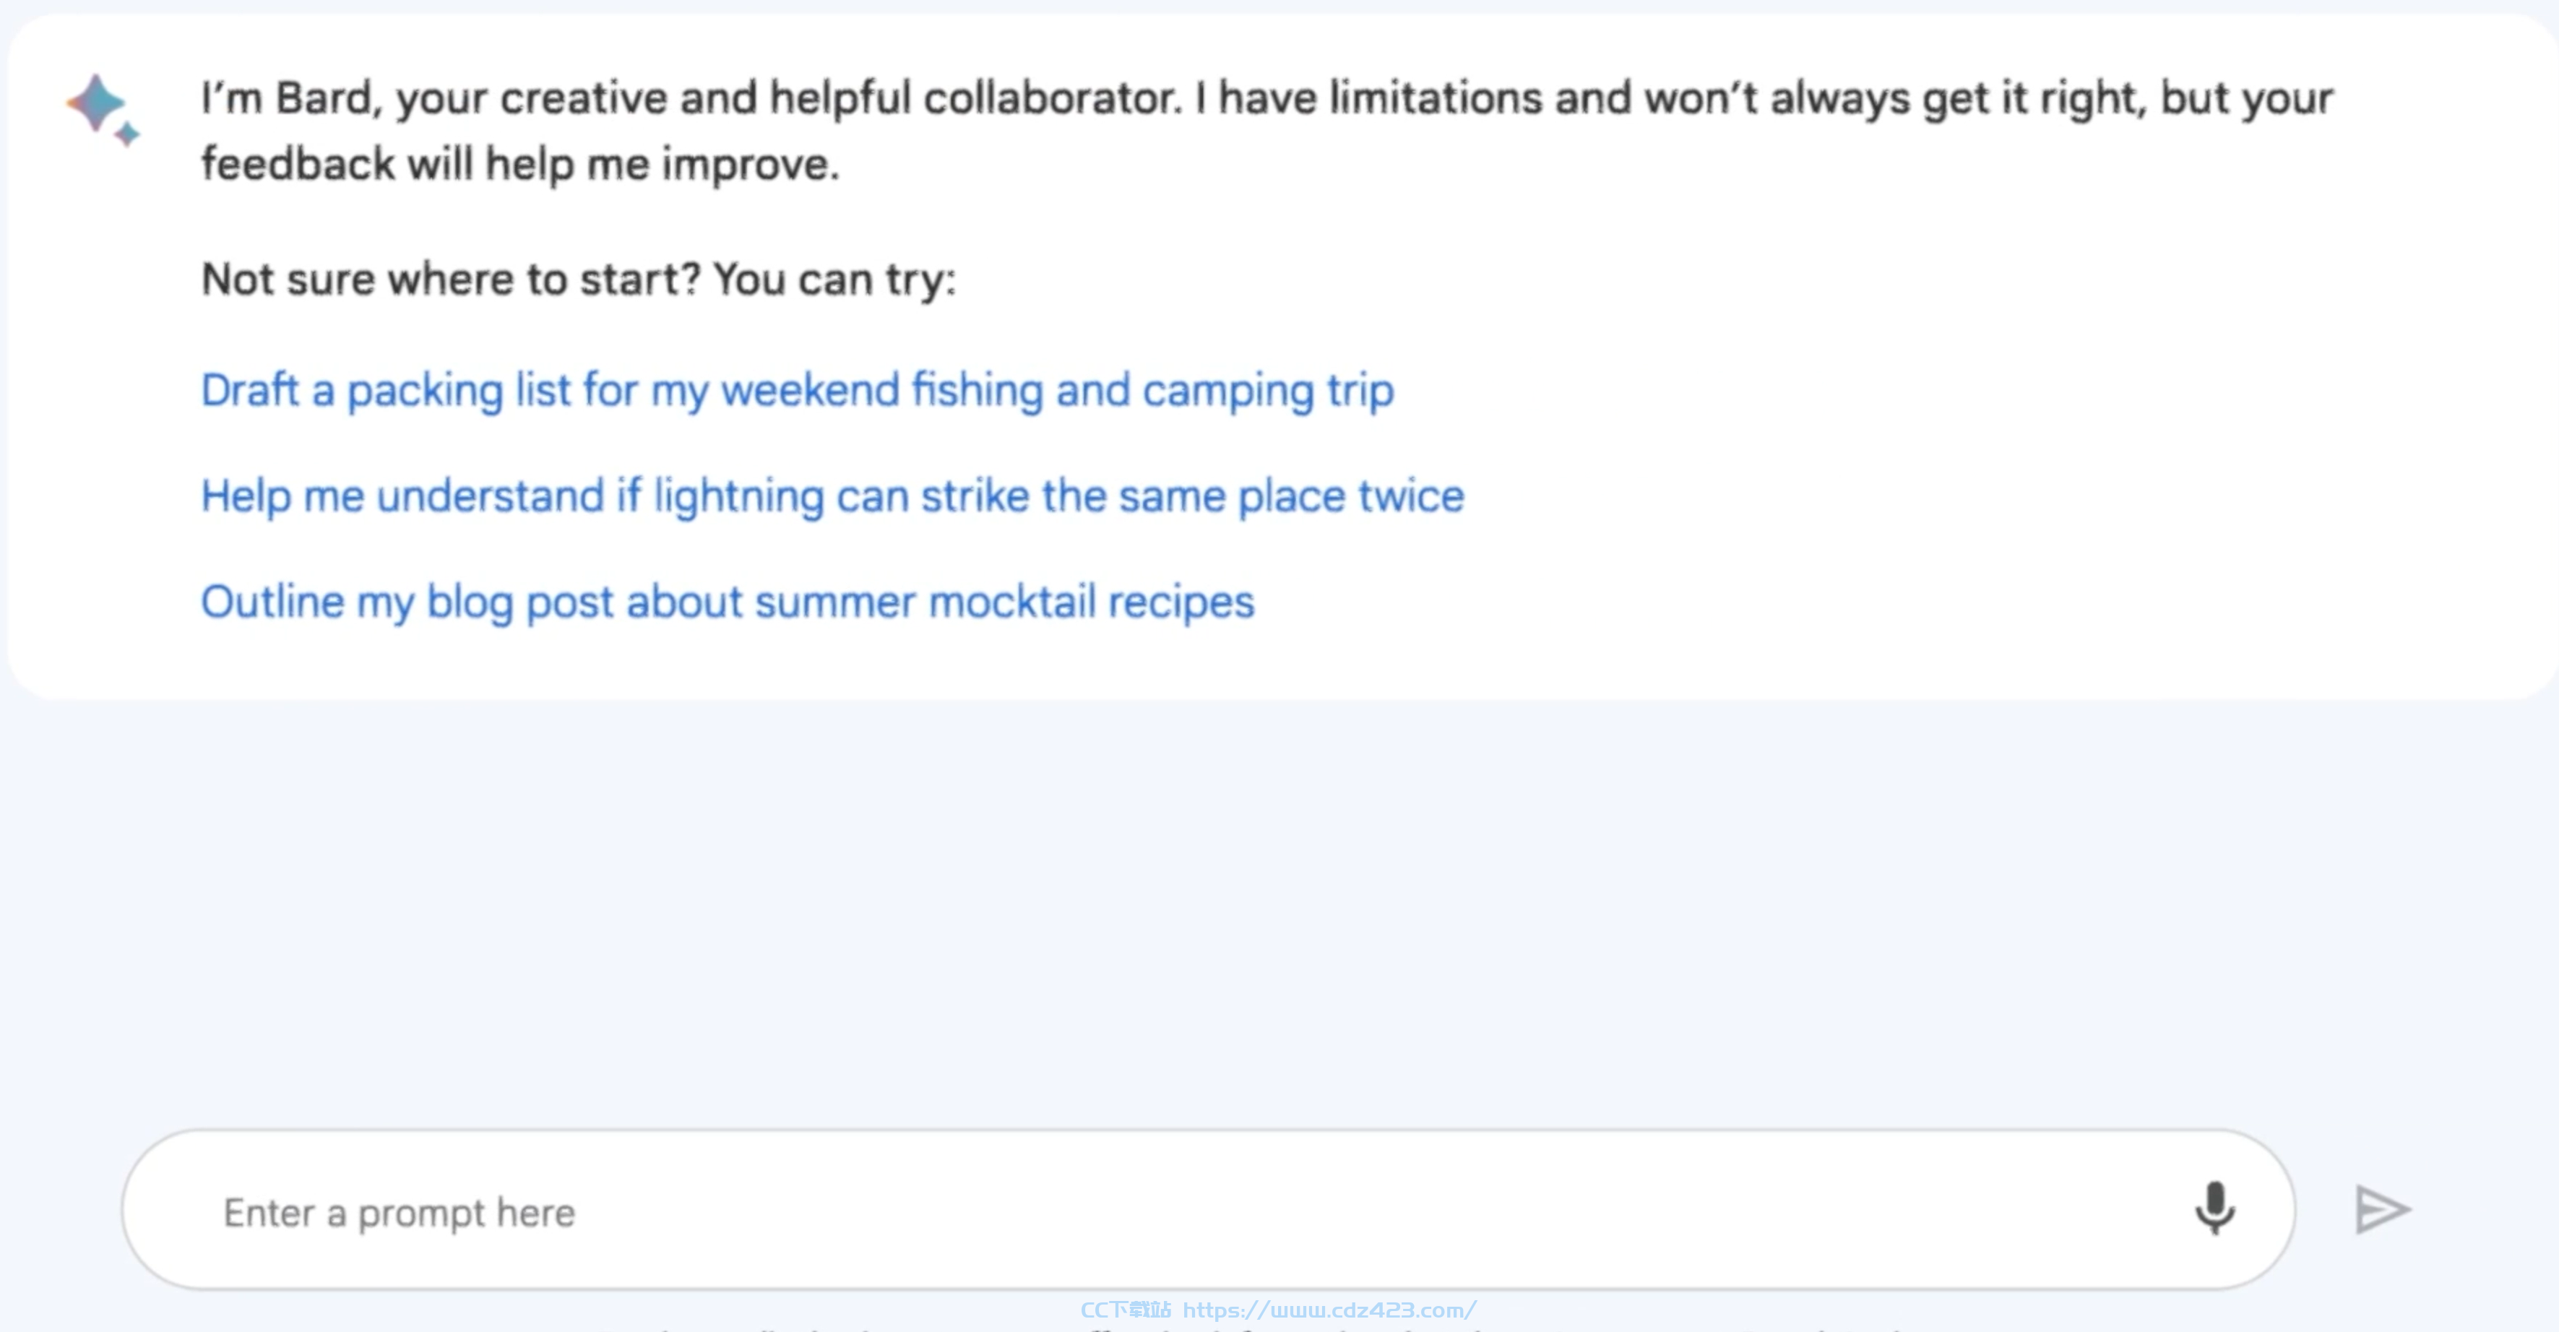
Task: Click the cdz423.com watermark URL
Action: pyautogui.click(x=1329, y=1310)
